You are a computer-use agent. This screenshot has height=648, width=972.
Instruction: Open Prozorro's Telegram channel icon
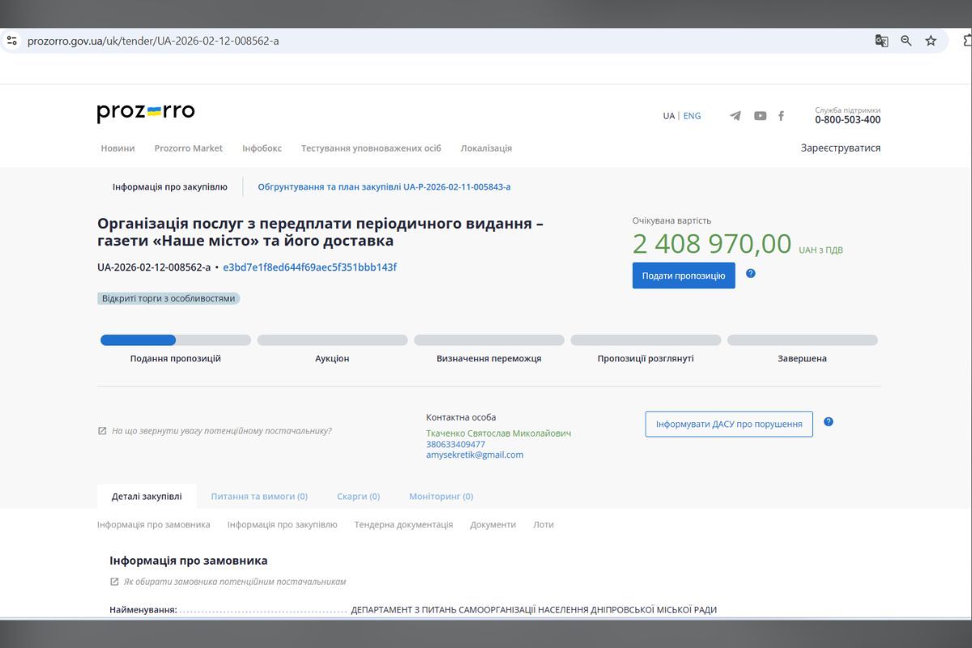735,116
